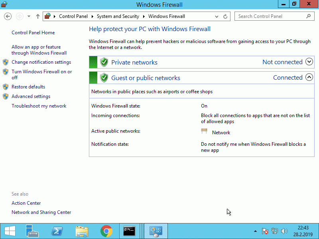Open Network and Sharing Center link
Screen dimensions: 319x239
tap(41, 212)
